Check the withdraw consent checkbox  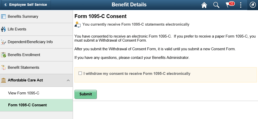(80, 73)
